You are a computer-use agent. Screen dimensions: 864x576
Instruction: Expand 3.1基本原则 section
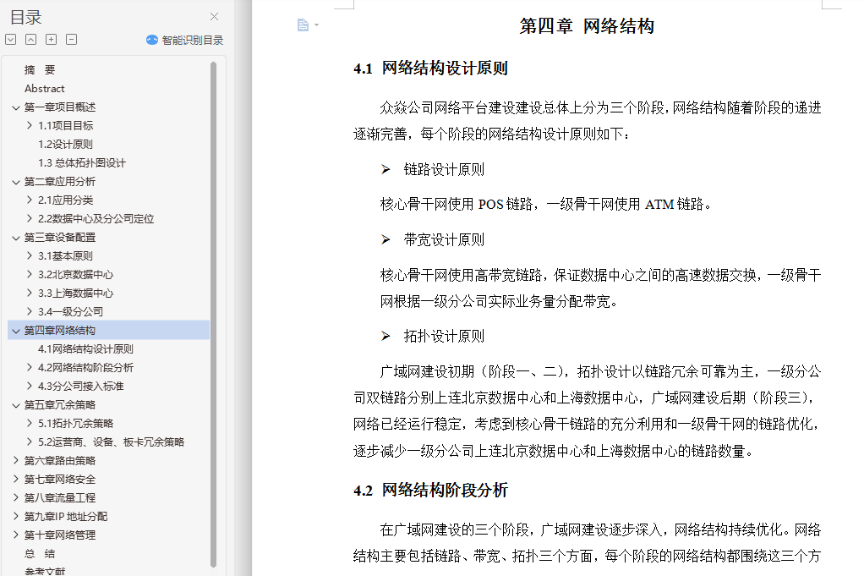(x=30, y=256)
